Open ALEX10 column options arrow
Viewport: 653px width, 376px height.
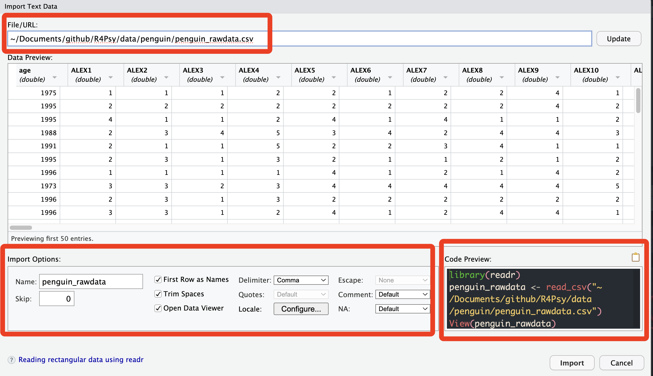[618, 78]
